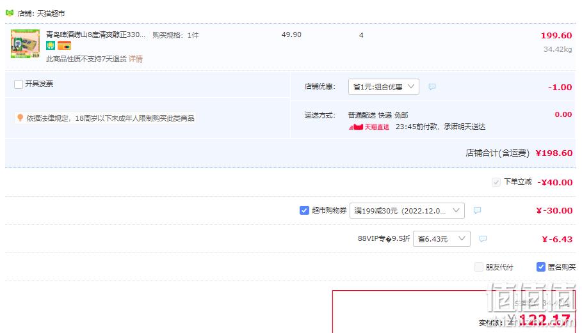The height and width of the screenshot is (333, 582).
Task: Click the item total 199.60
Action: 556,36
